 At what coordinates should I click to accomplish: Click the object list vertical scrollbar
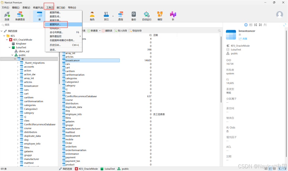coord(221,70)
